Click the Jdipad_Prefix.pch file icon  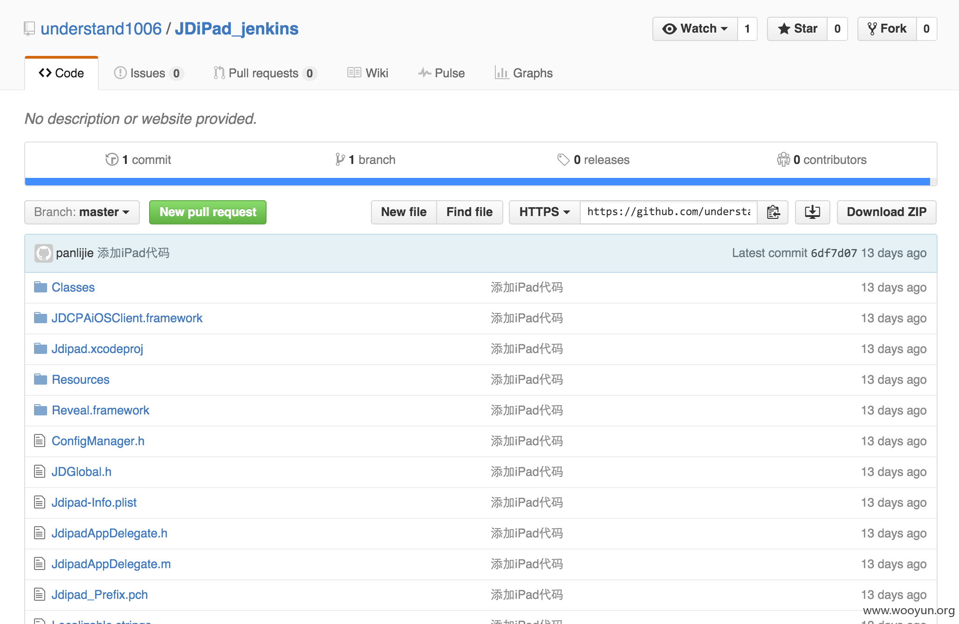click(40, 594)
